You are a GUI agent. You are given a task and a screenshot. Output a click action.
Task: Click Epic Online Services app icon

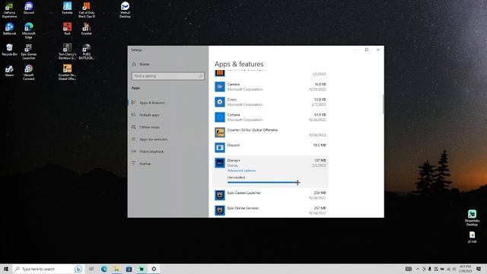coord(220,210)
